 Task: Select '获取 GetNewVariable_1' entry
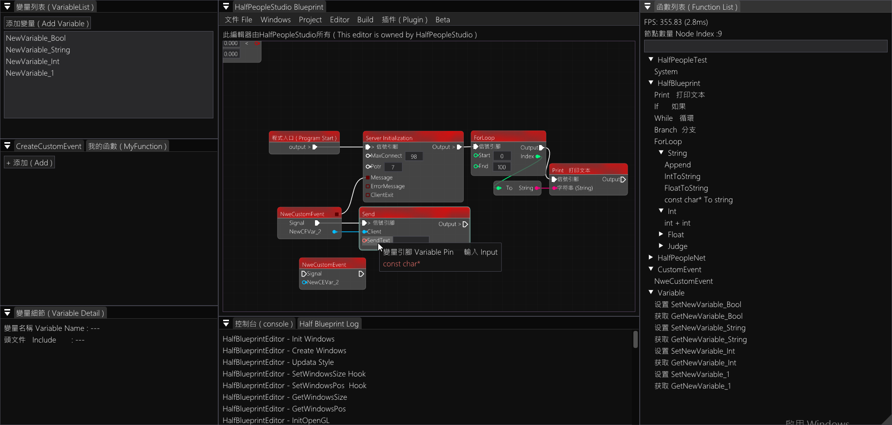pos(692,386)
